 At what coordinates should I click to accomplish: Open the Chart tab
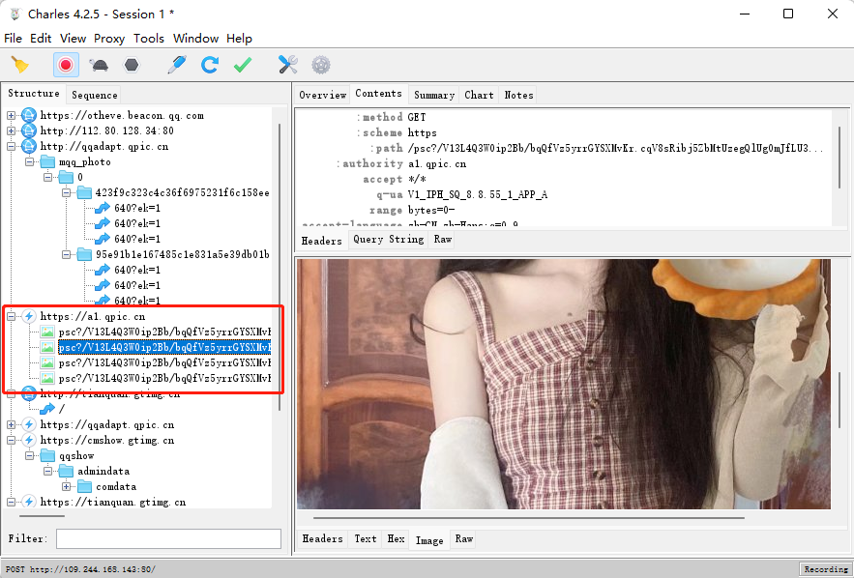click(x=479, y=95)
